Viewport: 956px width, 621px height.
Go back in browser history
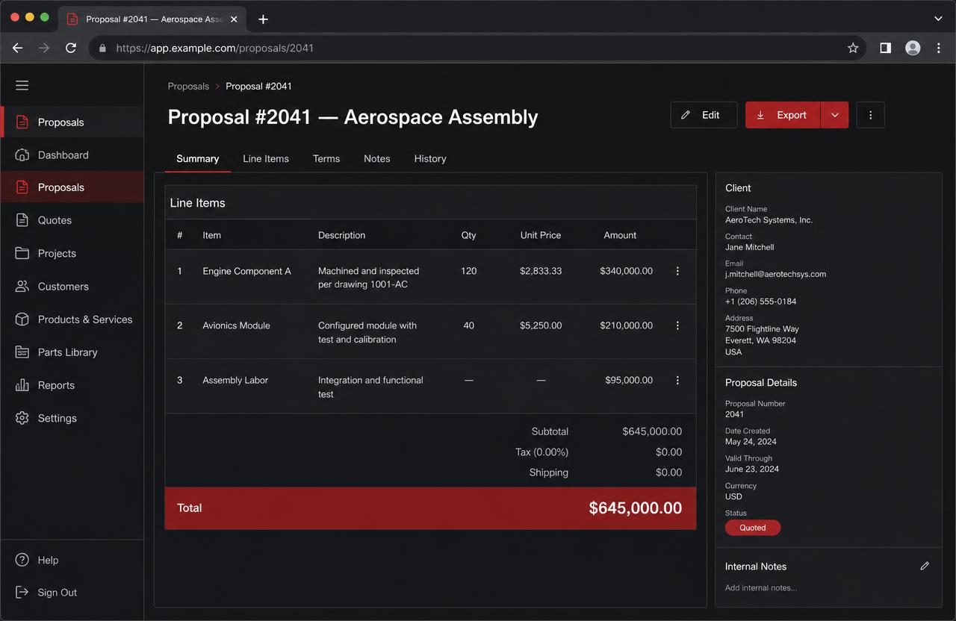[18, 48]
